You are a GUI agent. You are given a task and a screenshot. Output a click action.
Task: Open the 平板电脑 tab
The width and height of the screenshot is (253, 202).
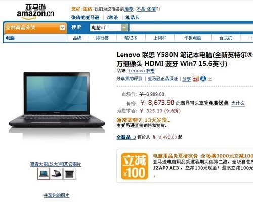193,38
